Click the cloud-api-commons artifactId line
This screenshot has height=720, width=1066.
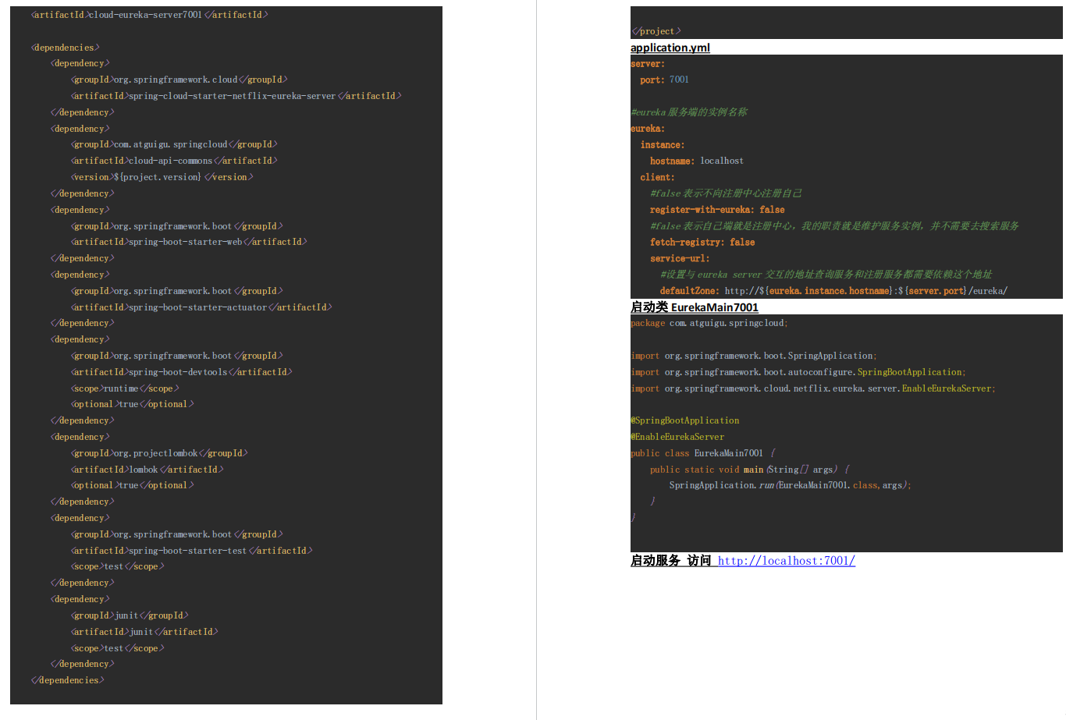(174, 161)
